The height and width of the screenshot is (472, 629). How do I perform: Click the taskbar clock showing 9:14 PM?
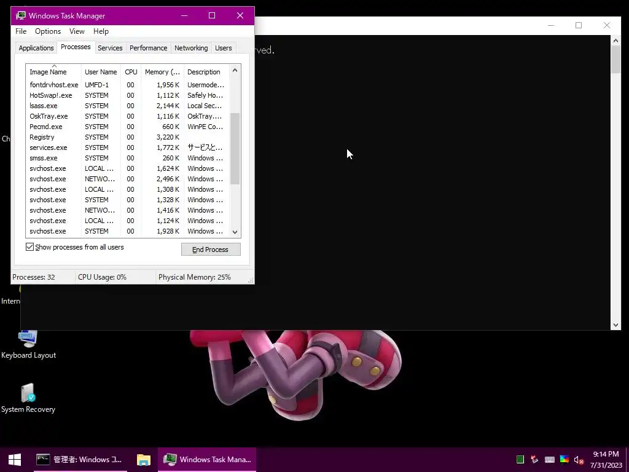(x=606, y=460)
